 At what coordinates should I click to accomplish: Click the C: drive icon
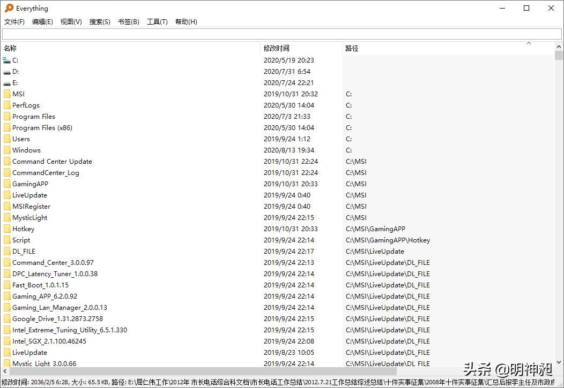coord(6,60)
